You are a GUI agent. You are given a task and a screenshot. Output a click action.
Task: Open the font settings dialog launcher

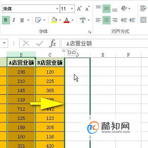[90, 32]
